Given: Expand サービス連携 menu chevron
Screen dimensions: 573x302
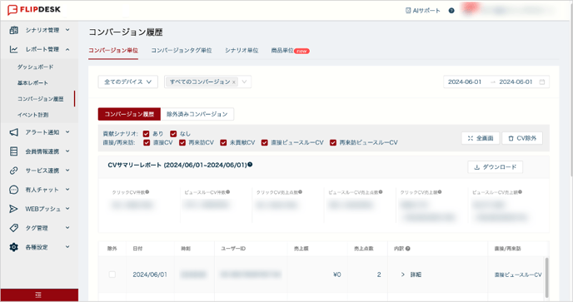Looking at the screenshot, I should pos(67,171).
